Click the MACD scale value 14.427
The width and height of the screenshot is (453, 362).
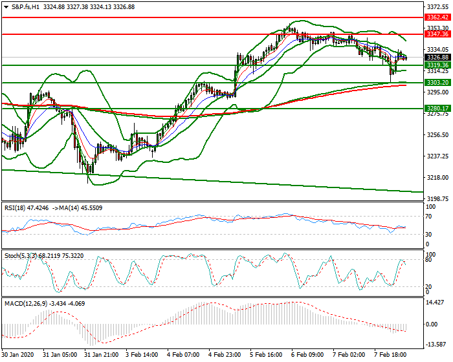pos(436,303)
